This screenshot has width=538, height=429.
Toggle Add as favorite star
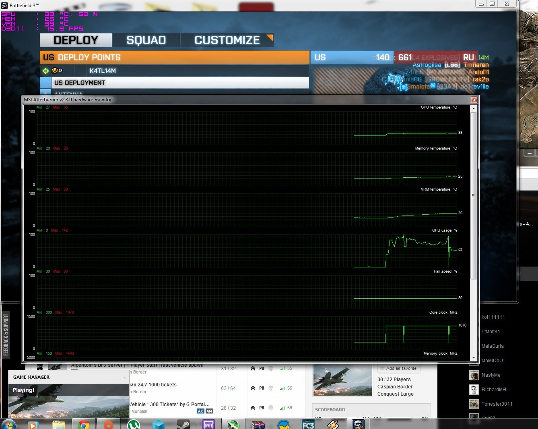(382, 368)
